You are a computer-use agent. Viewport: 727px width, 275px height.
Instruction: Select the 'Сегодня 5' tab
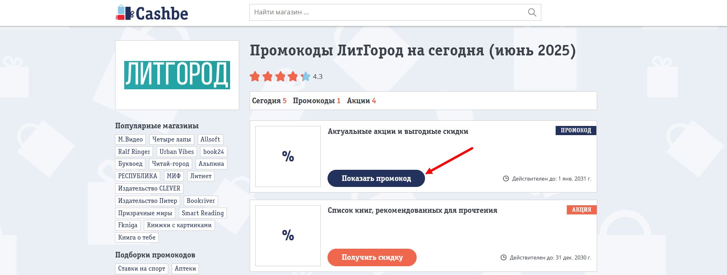point(269,101)
